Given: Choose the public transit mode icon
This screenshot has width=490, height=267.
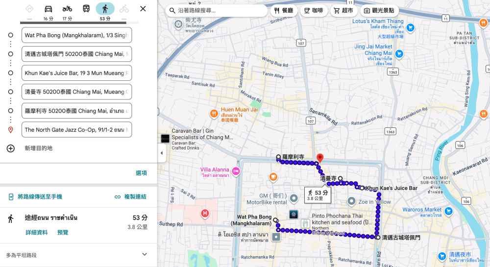Looking at the screenshot, I should pyautogui.click(x=86, y=9).
